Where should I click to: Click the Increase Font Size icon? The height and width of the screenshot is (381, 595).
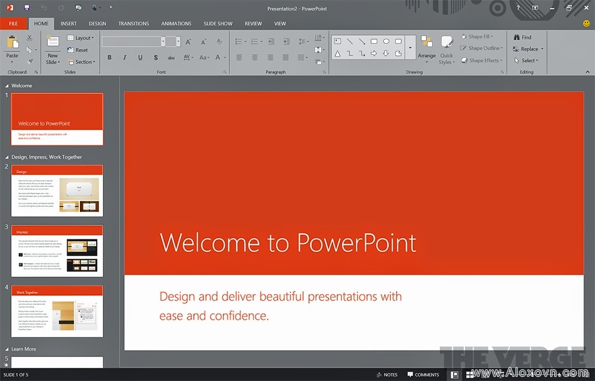pyautogui.click(x=188, y=42)
